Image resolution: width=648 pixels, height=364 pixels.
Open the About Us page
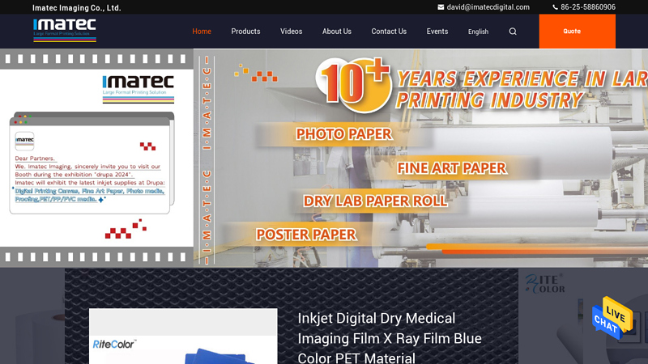[337, 32]
